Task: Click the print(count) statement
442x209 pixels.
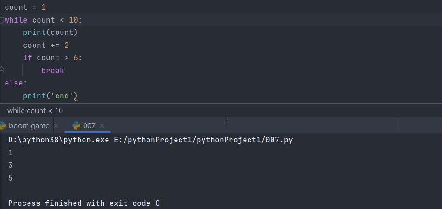Action: [51, 33]
